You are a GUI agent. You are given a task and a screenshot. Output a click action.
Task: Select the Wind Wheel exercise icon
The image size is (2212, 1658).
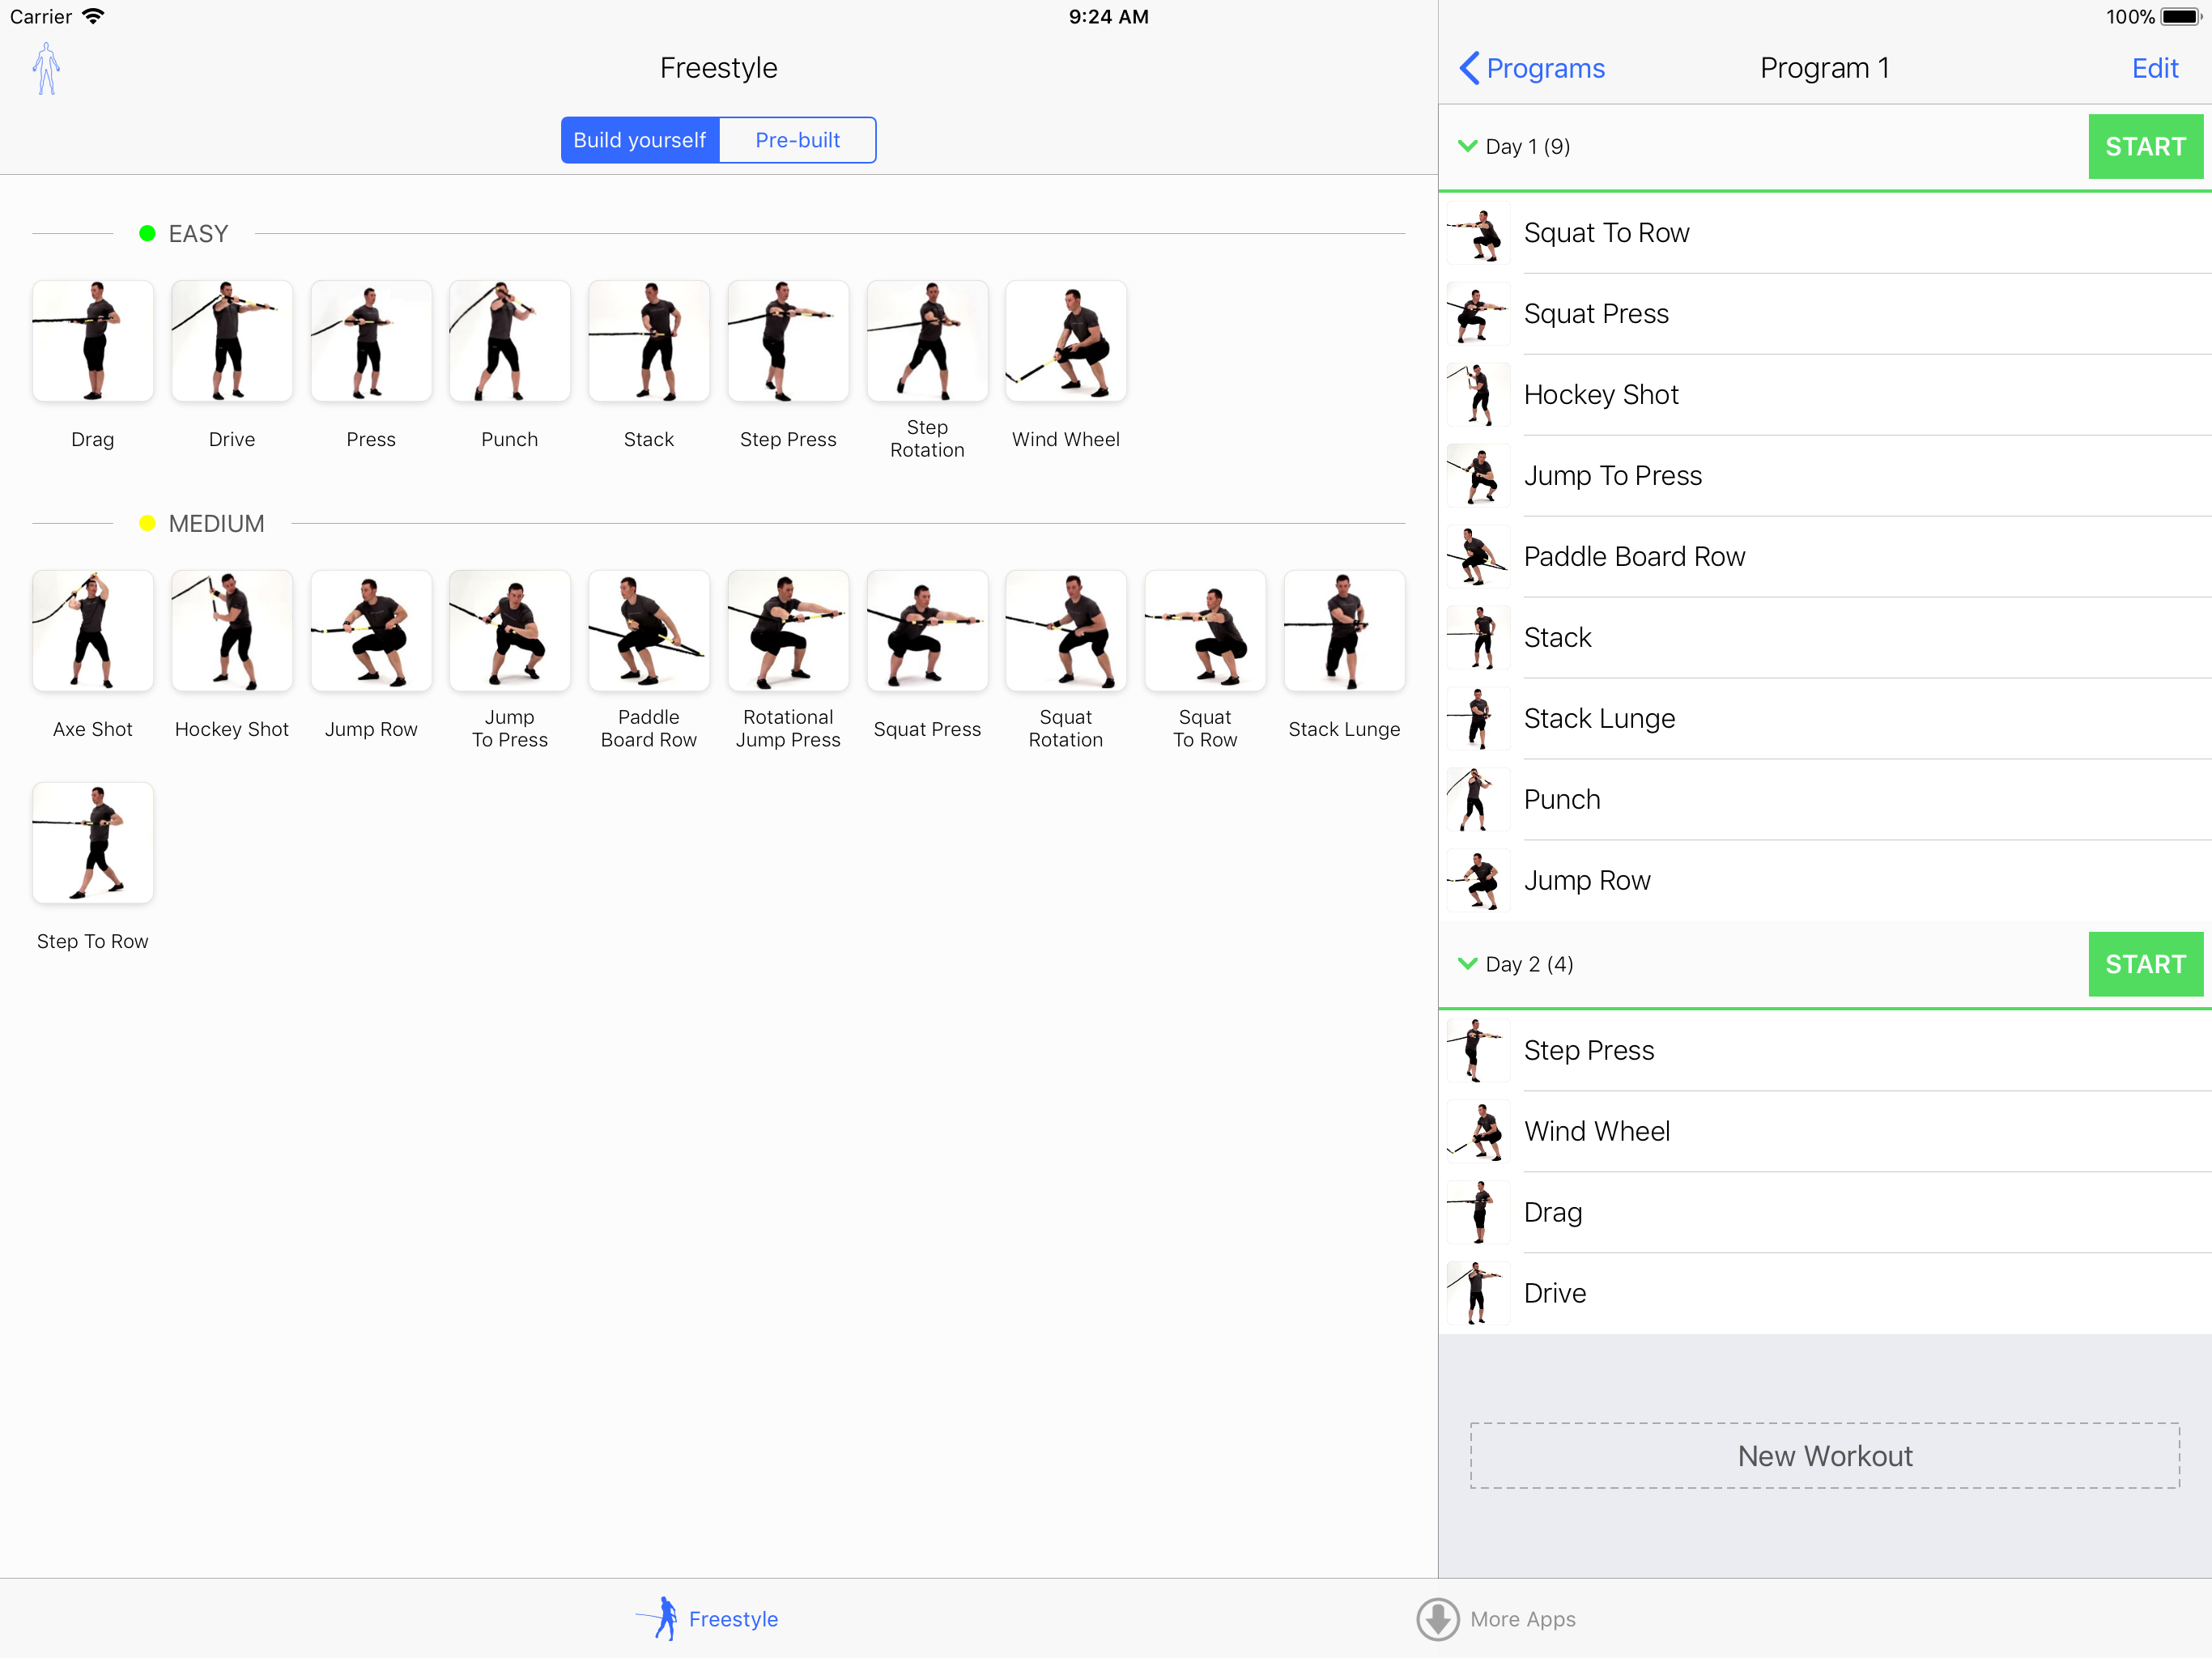1065,342
